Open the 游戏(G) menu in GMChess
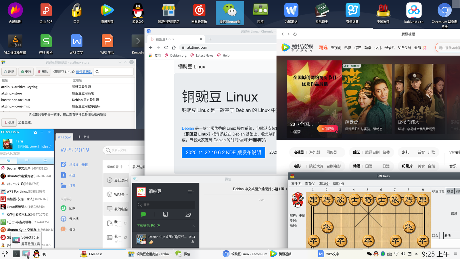460x259 pixels. click(324, 184)
